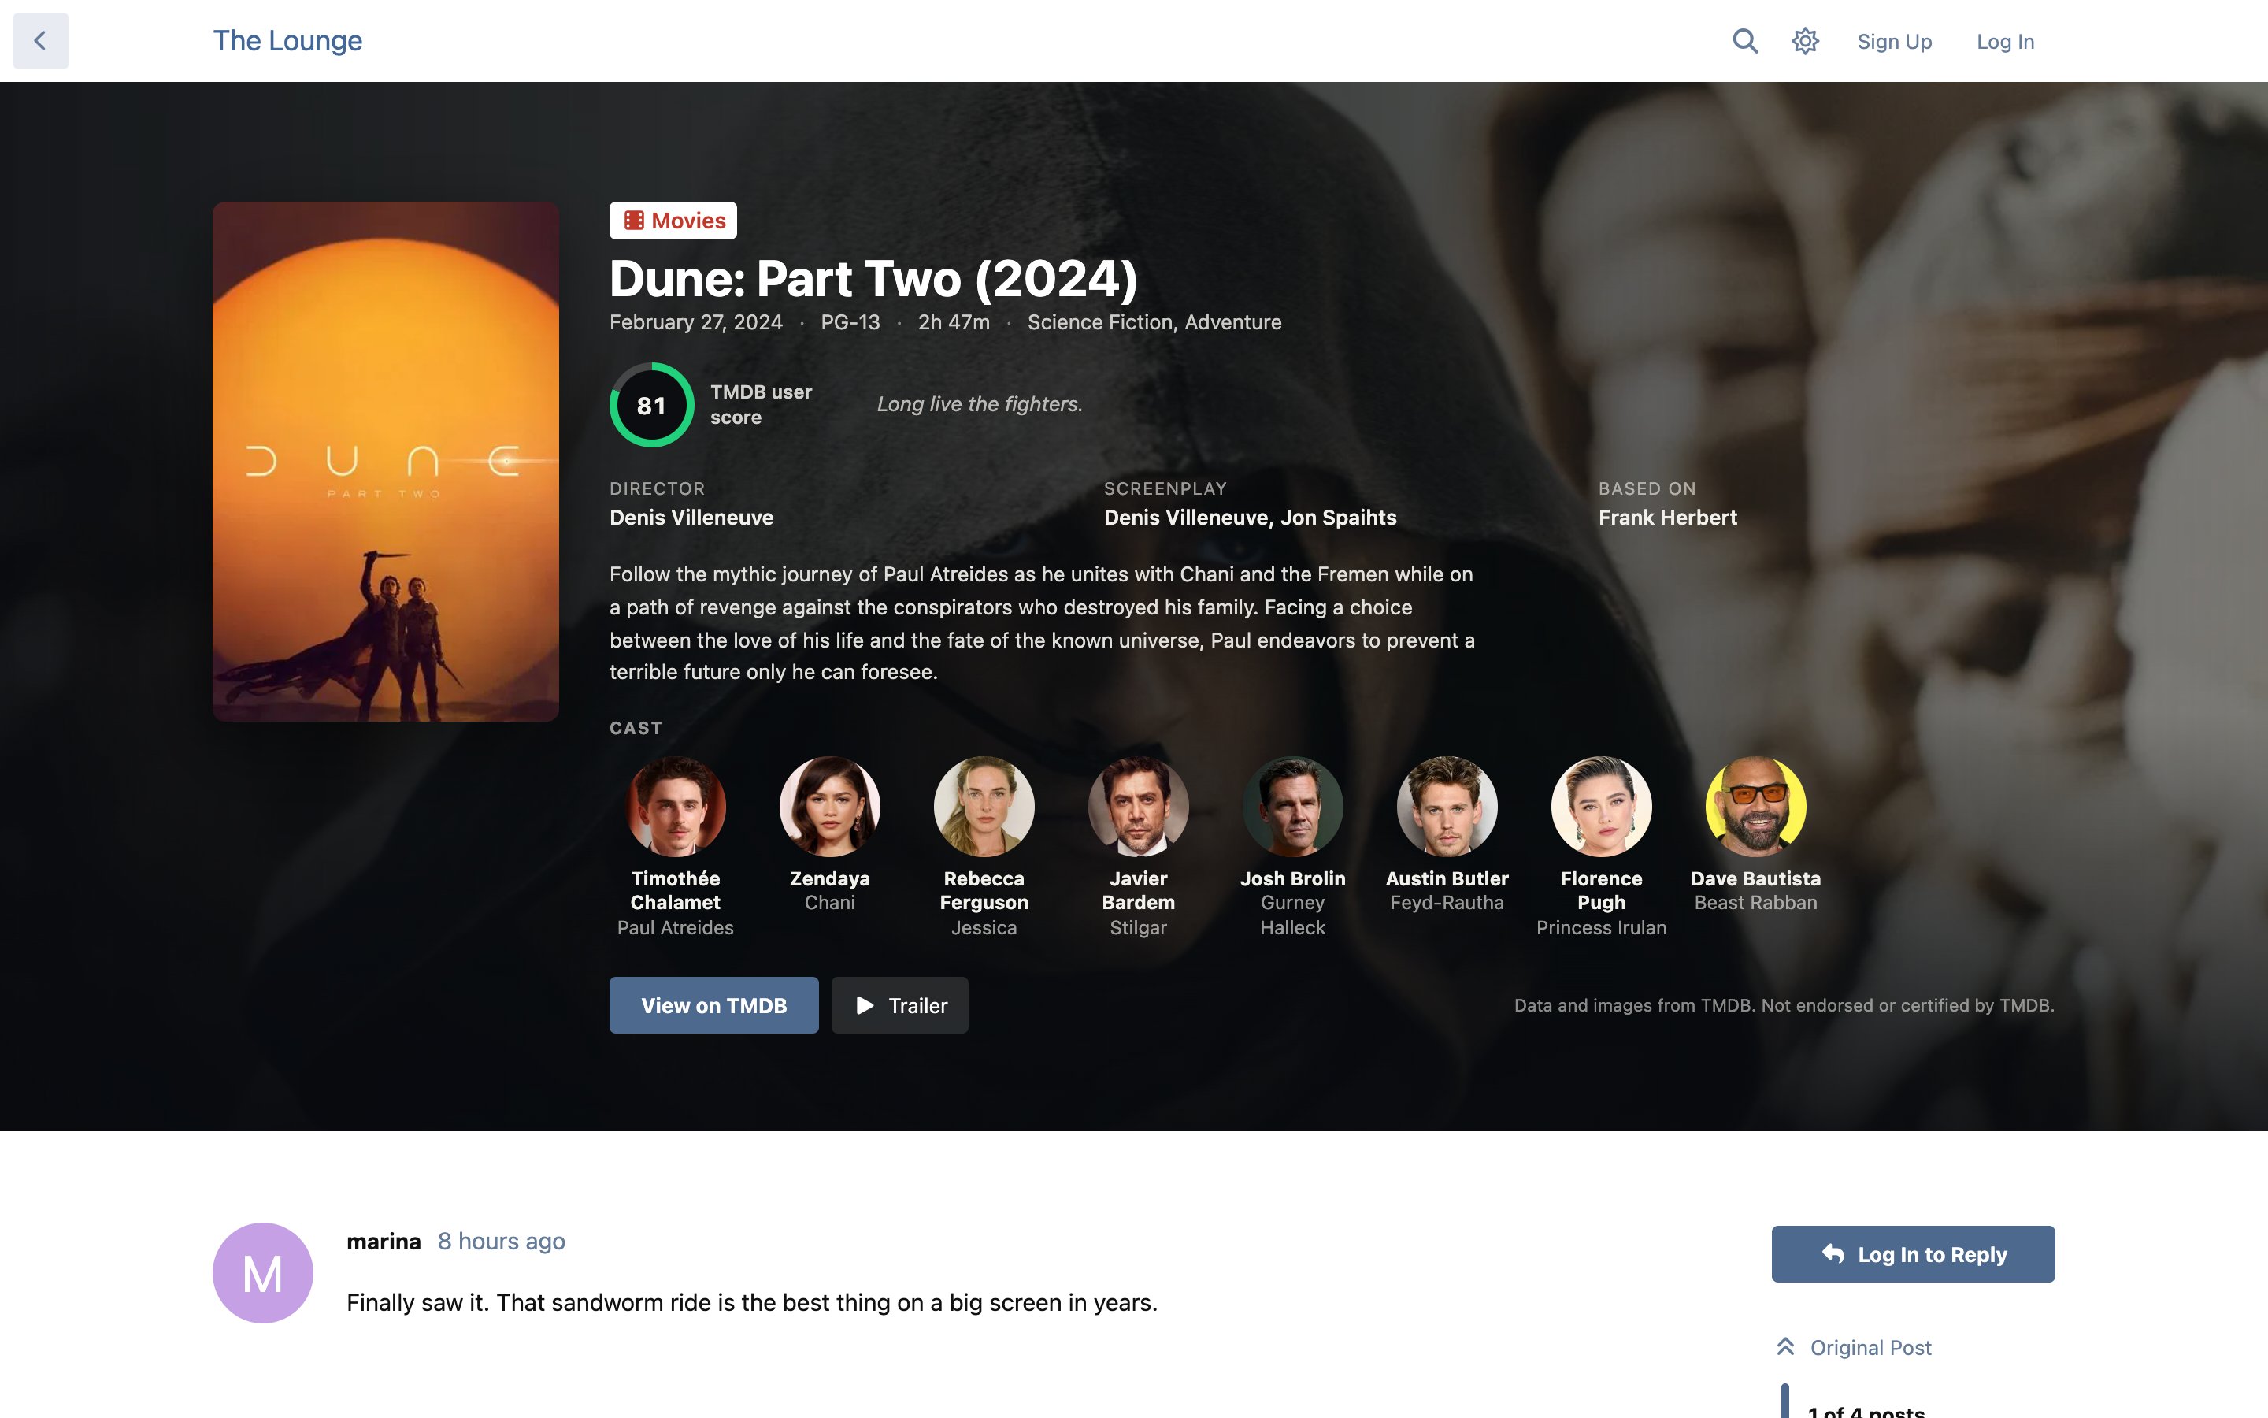Click the Beast Rabban character name
The width and height of the screenshot is (2268, 1418).
(x=1755, y=902)
